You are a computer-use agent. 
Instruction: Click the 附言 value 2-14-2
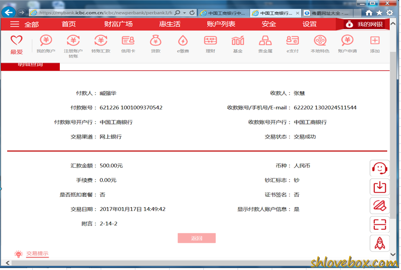[108, 224]
